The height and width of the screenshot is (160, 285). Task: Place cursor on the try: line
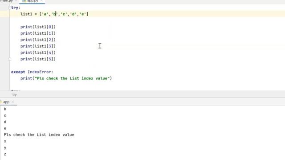point(16,8)
